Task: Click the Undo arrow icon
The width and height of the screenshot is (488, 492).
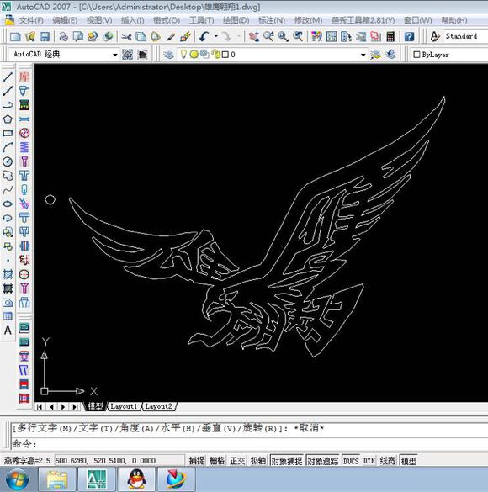Action: (204, 36)
